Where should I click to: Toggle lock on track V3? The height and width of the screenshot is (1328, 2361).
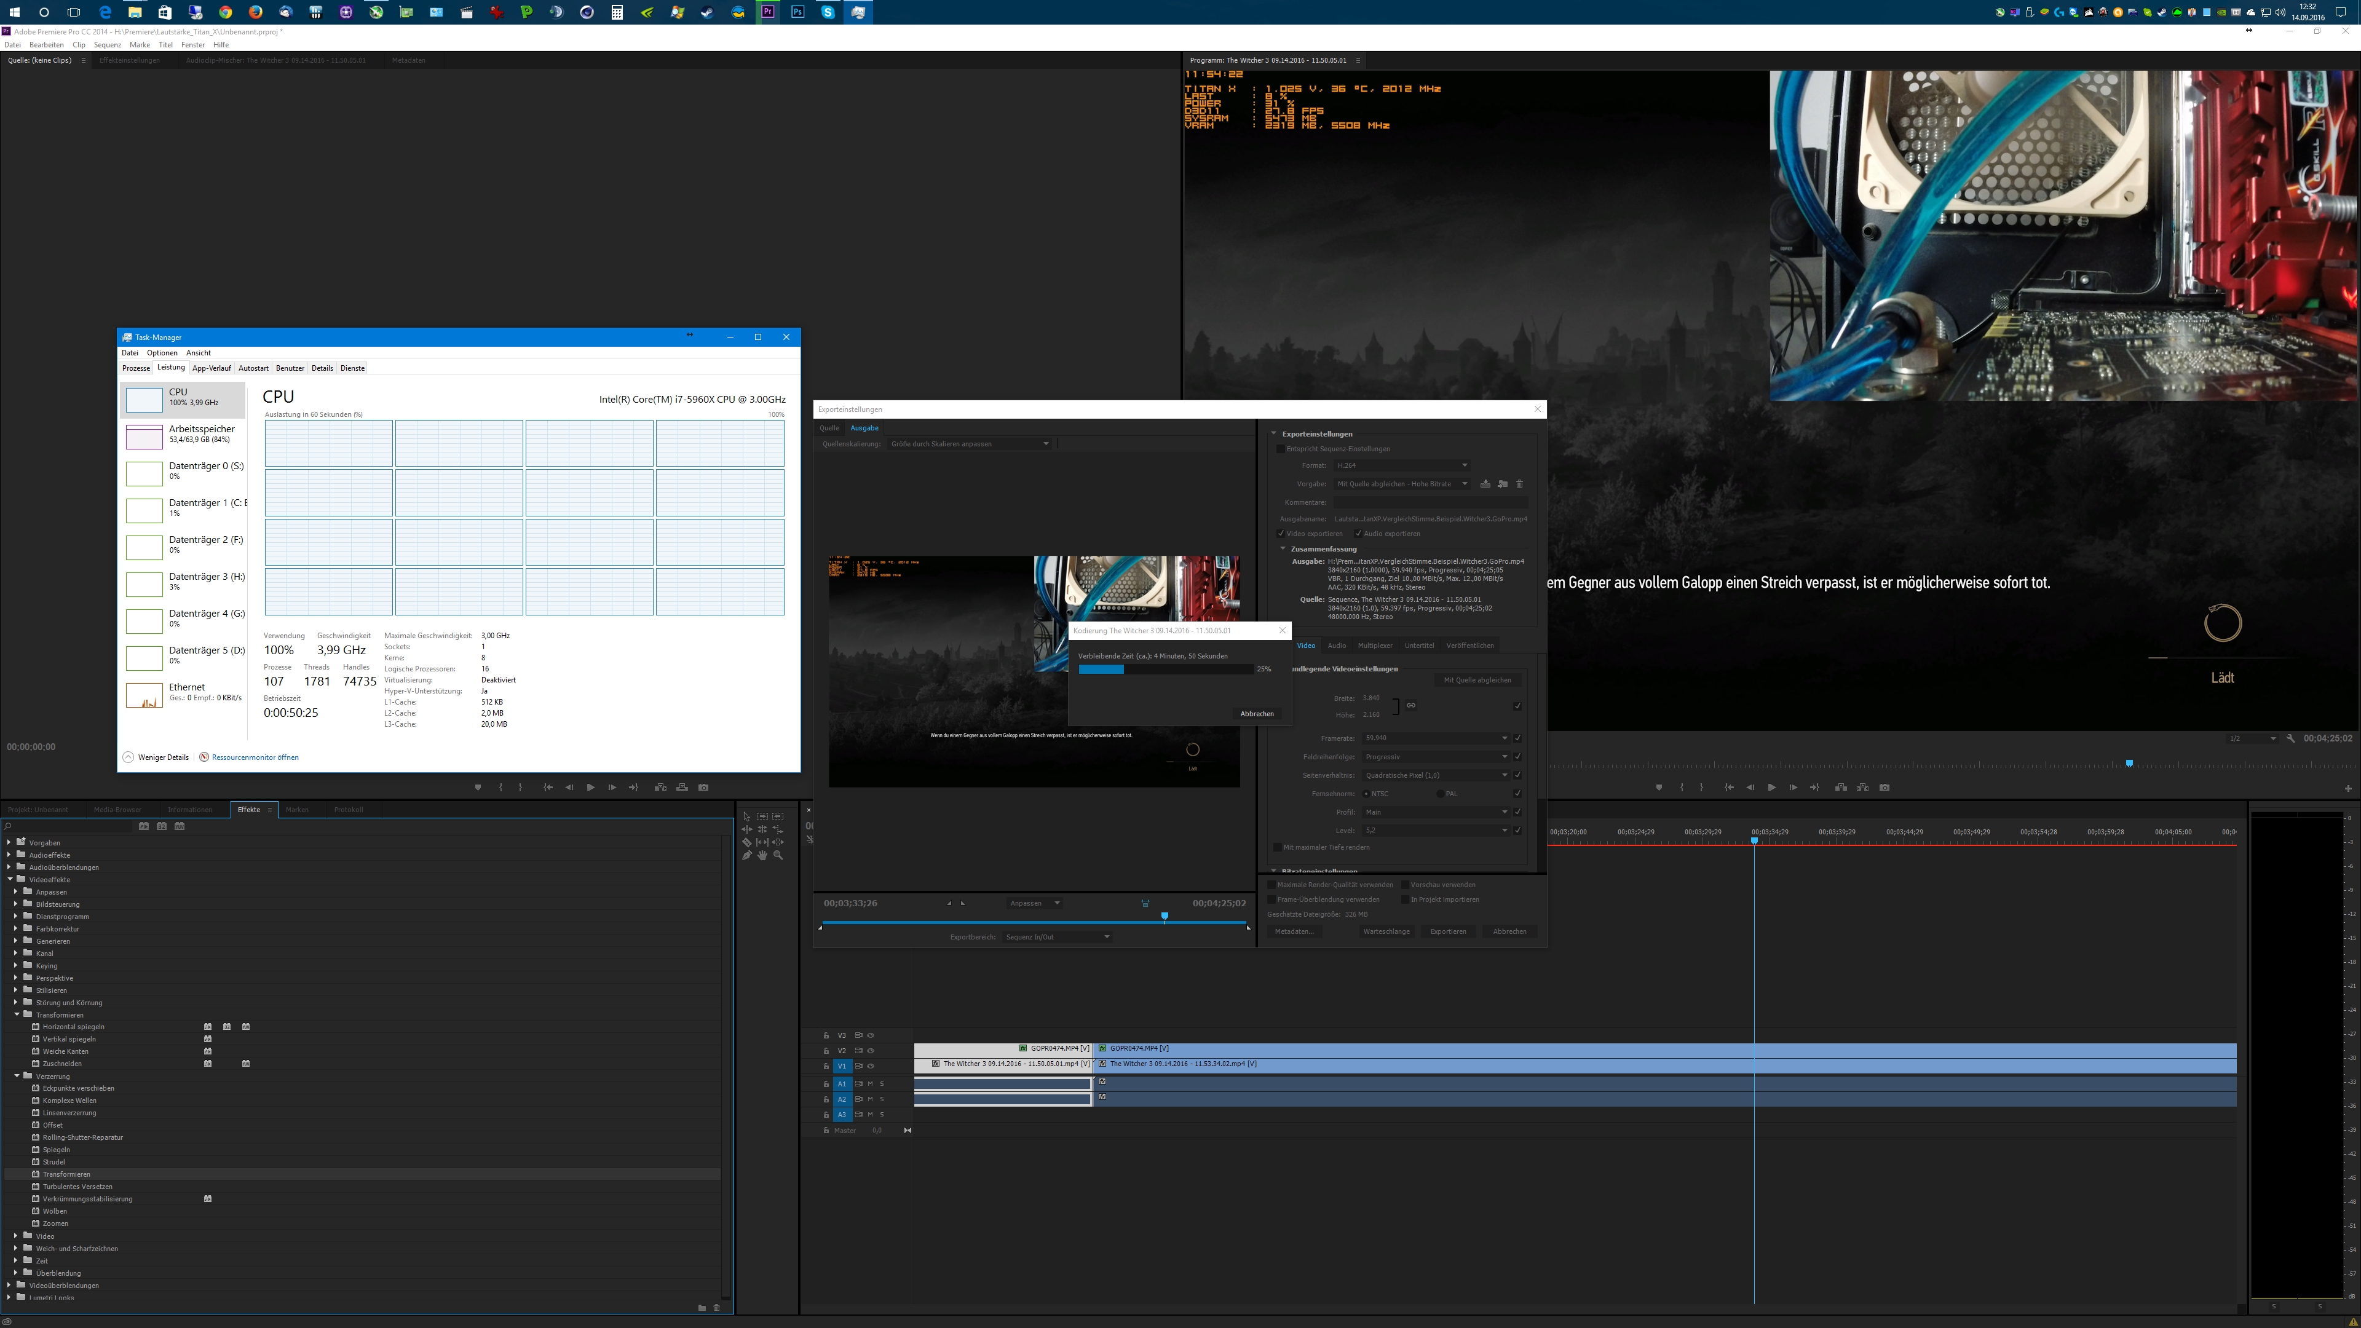pyautogui.click(x=826, y=1035)
